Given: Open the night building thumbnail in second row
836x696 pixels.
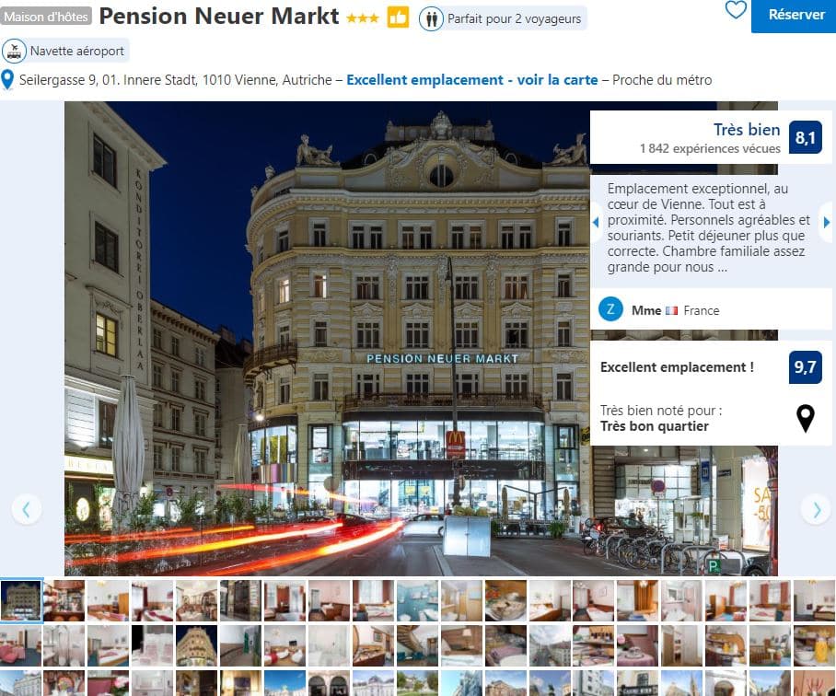Looking at the screenshot, I should [197, 645].
